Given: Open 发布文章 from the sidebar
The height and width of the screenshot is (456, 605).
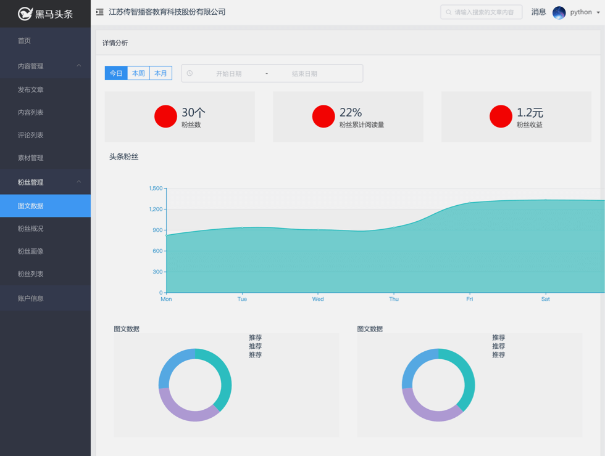Looking at the screenshot, I should point(31,90).
